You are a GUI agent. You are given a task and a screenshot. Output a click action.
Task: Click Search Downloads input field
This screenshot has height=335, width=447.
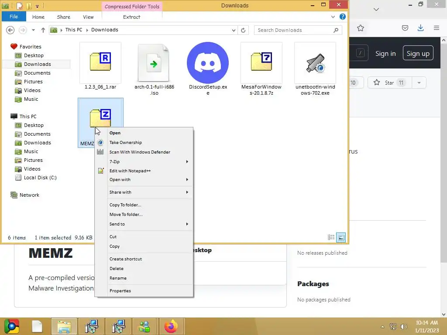pyautogui.click(x=298, y=30)
